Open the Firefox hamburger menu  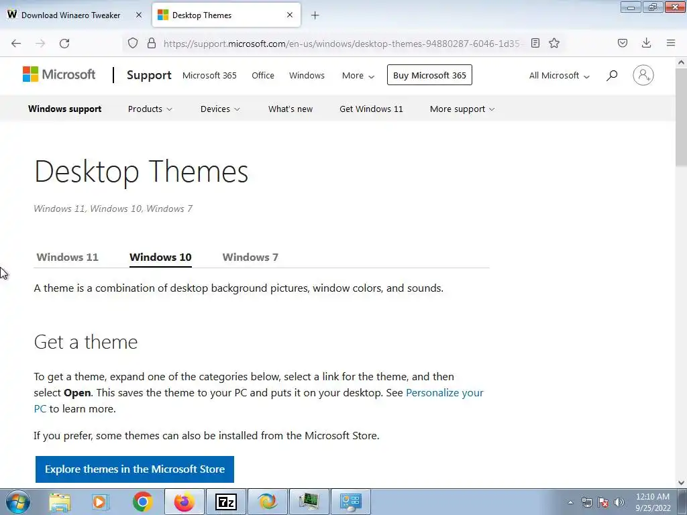coord(671,43)
